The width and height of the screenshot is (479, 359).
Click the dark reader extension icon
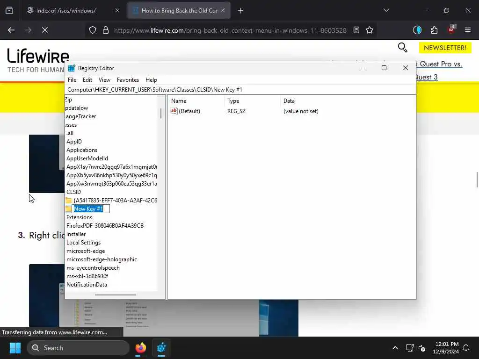pos(417,30)
